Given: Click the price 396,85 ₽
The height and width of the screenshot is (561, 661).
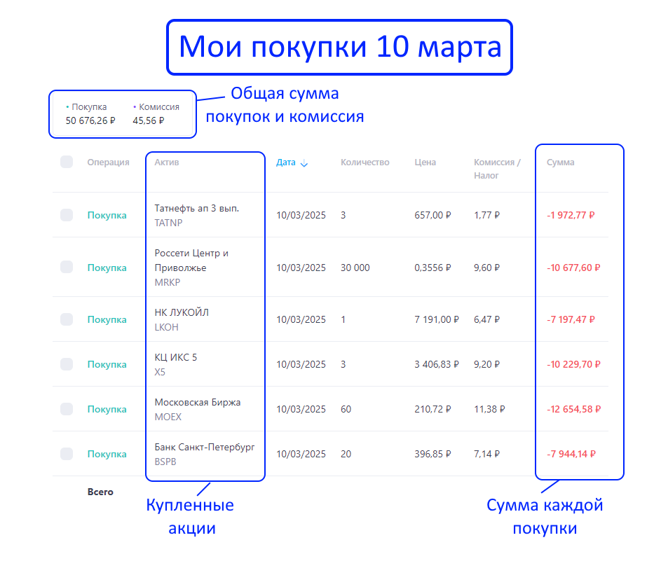Looking at the screenshot, I should pyautogui.click(x=432, y=454).
